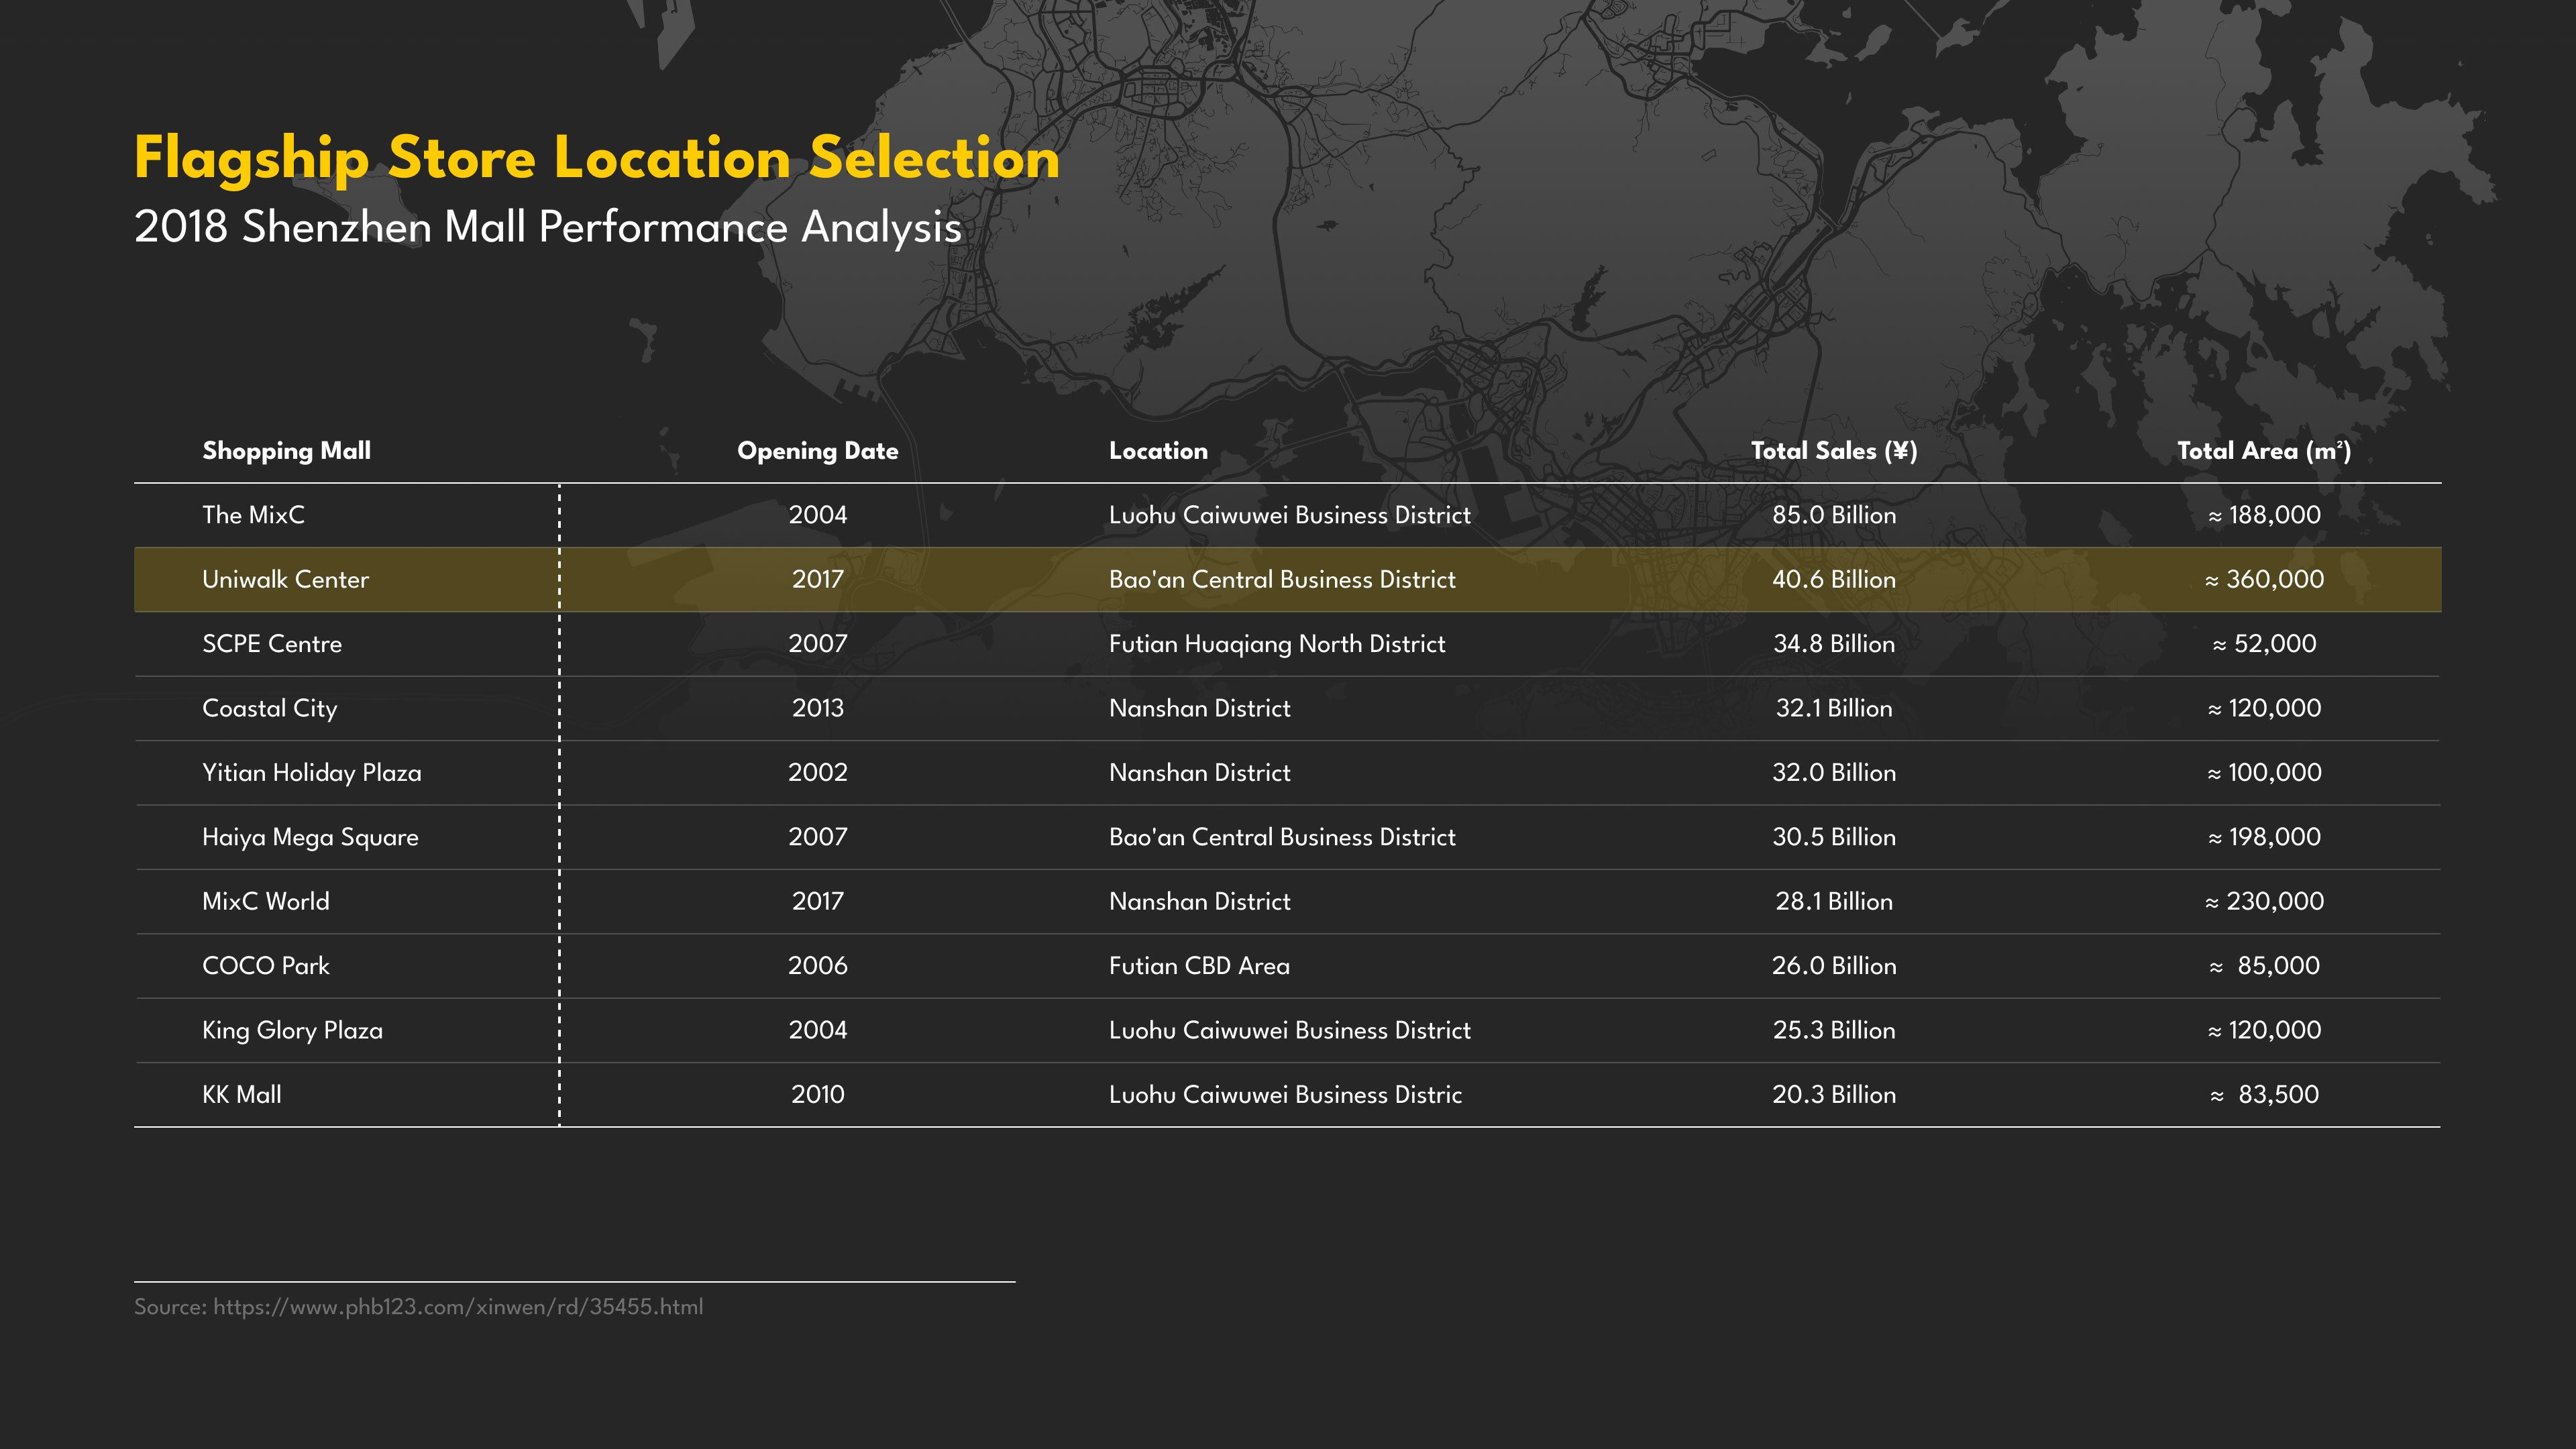This screenshot has height=1449, width=2576.
Task: Select the '2018 Shenzhen Mall Performance Analysis' subtitle
Action: coord(548,228)
